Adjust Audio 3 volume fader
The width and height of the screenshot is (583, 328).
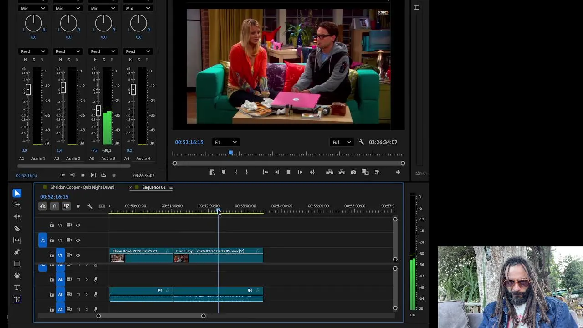[98, 110]
